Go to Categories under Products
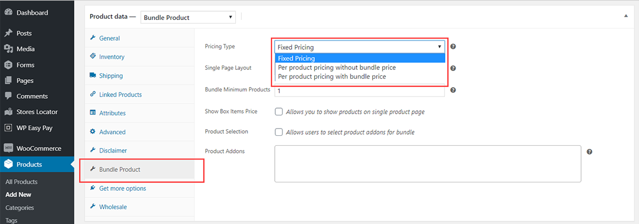Screen dimensions: 639x224 click(19, 207)
